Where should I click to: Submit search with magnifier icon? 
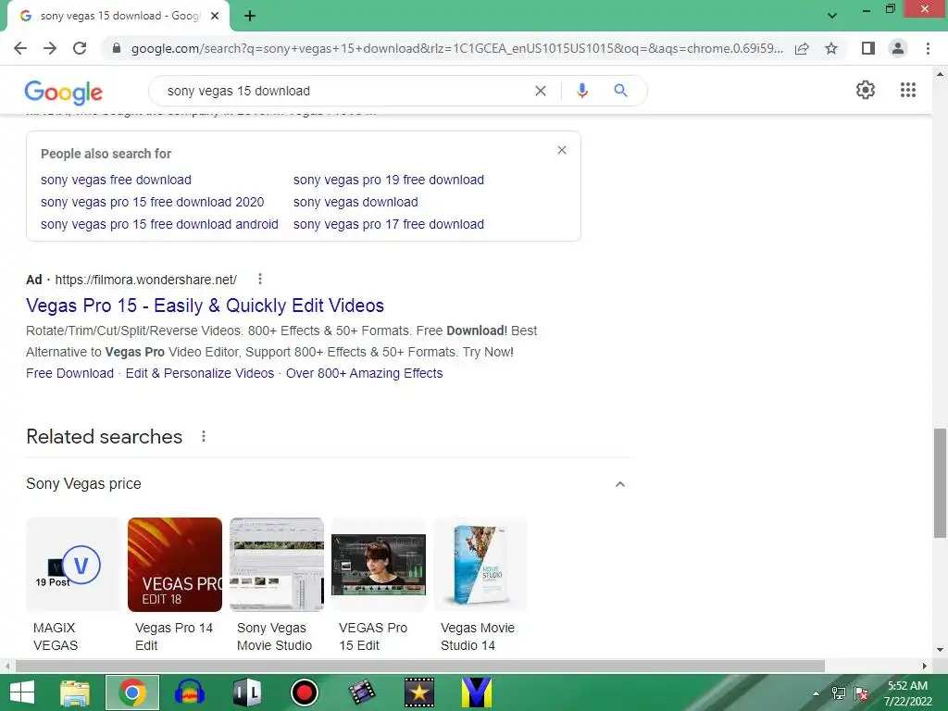[620, 91]
